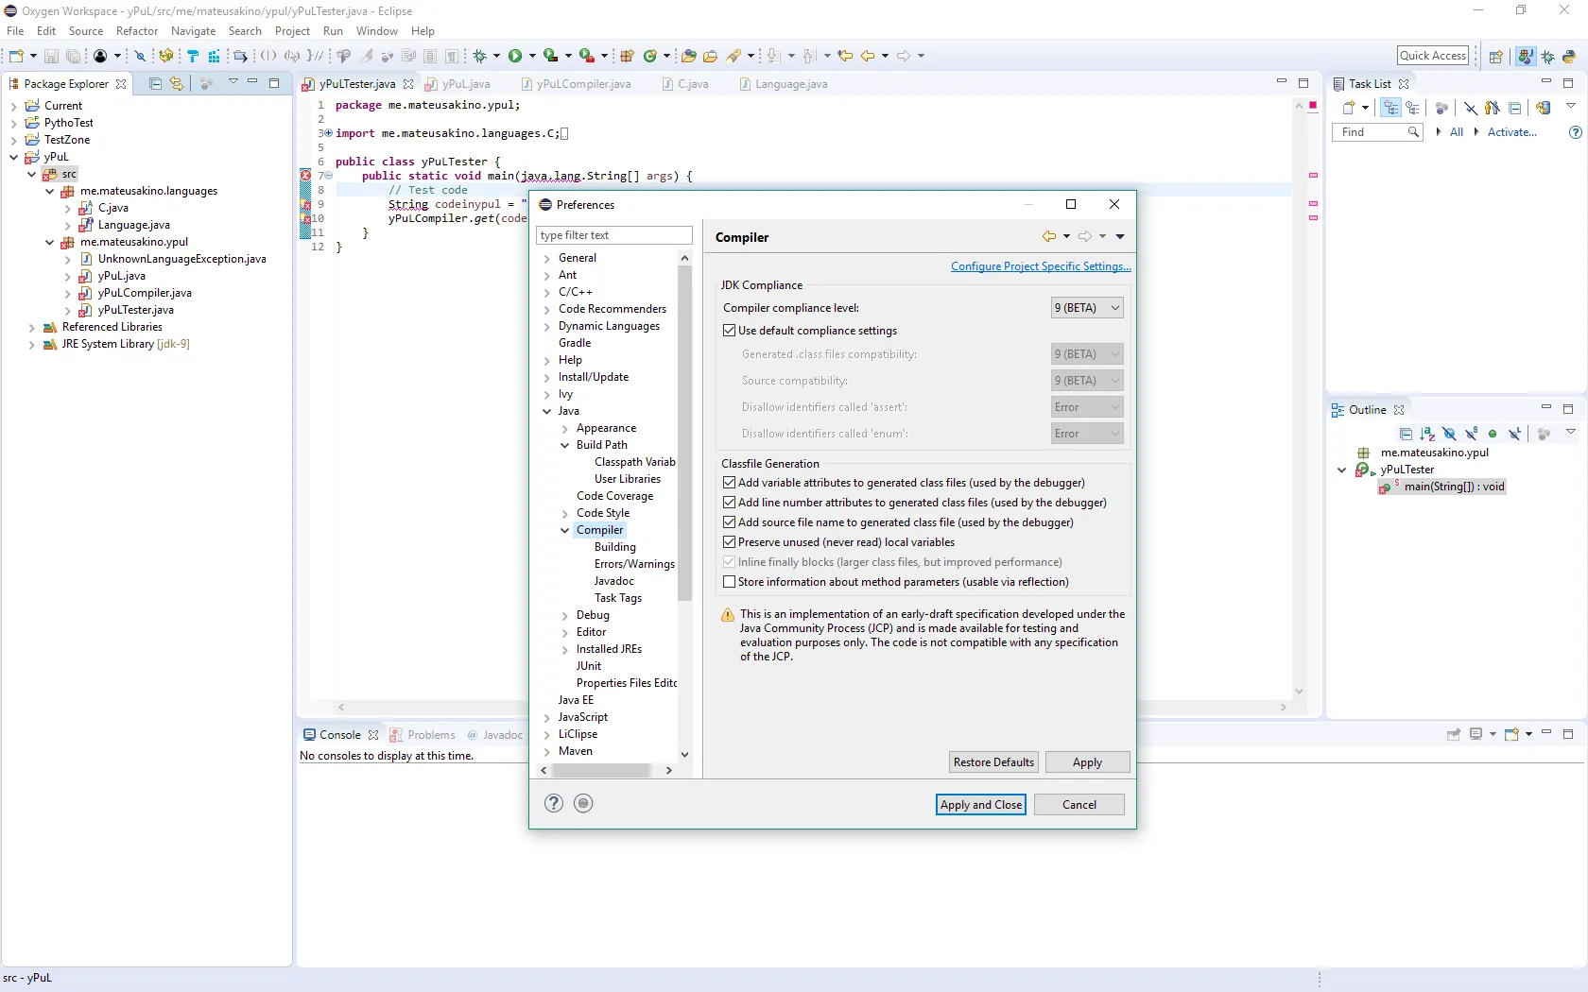Click Hide Completed Tasks icon in Task List
This screenshot has width=1588, height=992.
coord(1470,108)
